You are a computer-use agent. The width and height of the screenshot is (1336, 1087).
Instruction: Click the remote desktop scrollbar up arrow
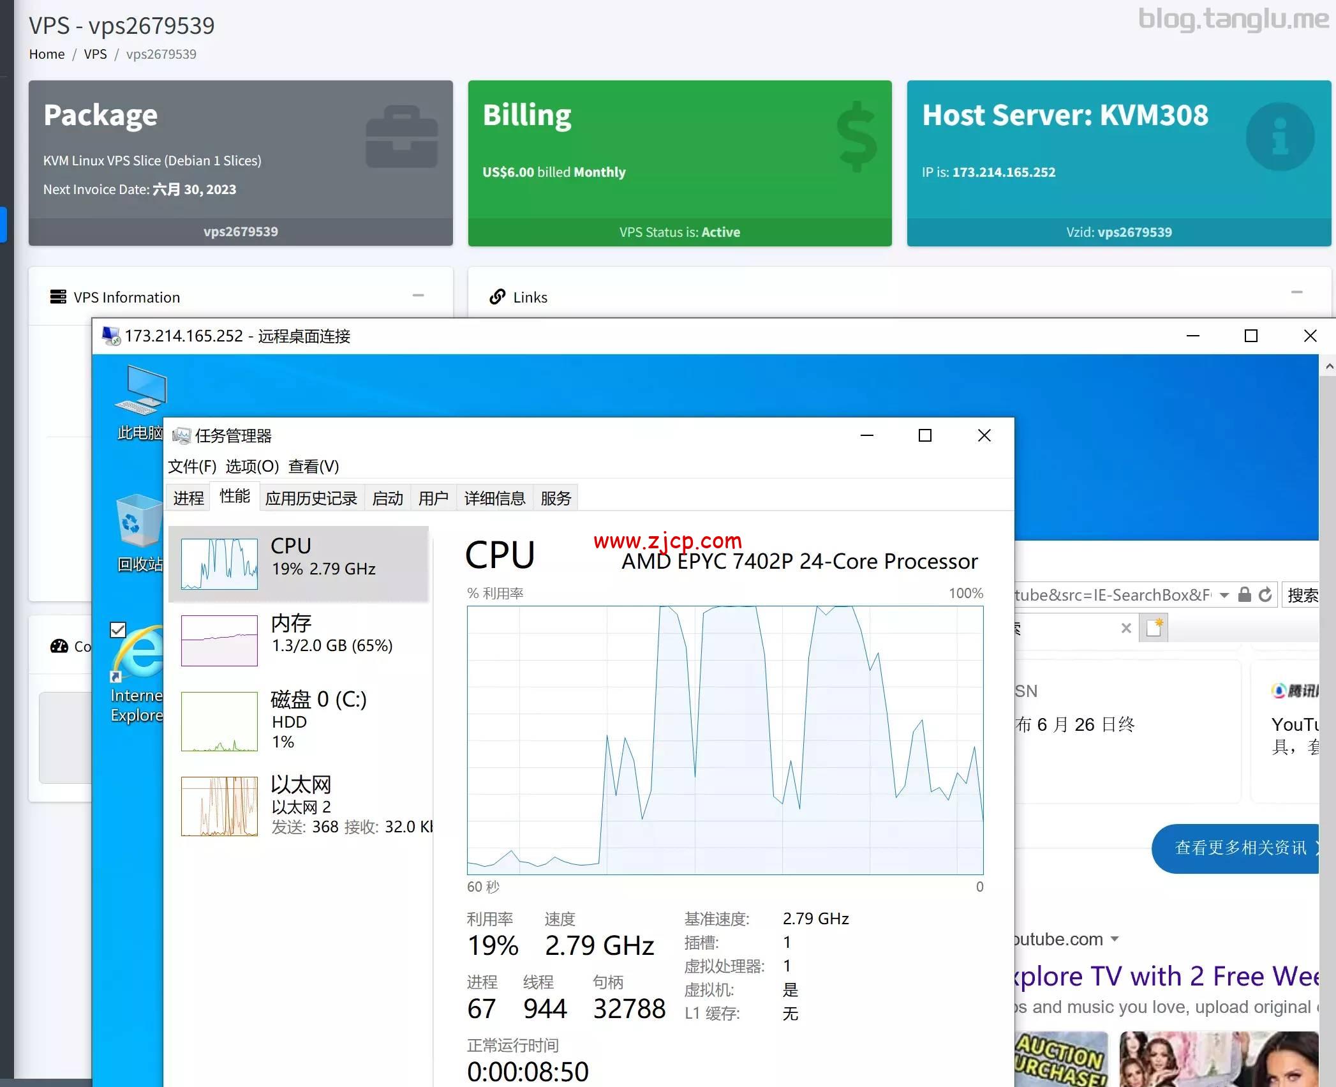pos(1329,366)
